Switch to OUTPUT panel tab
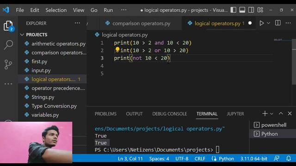 click(x=134, y=114)
